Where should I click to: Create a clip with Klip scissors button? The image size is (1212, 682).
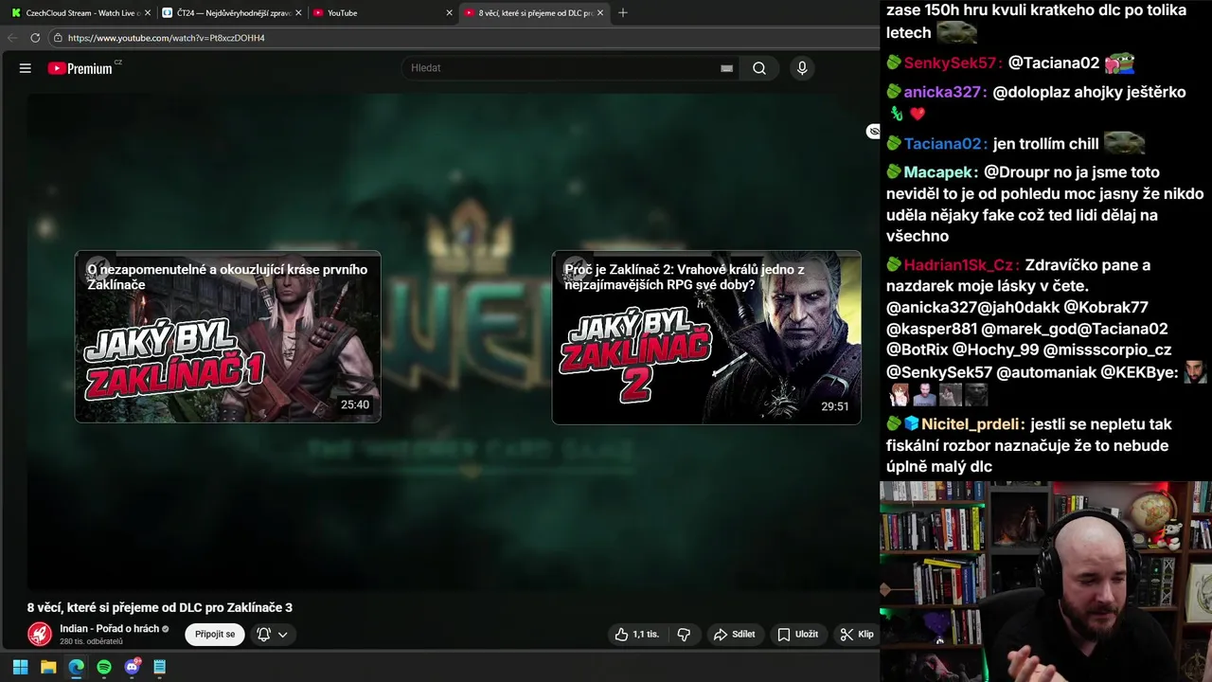(x=857, y=635)
